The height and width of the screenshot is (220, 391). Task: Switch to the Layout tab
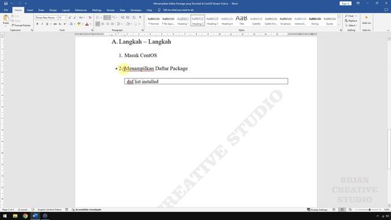click(x=66, y=10)
